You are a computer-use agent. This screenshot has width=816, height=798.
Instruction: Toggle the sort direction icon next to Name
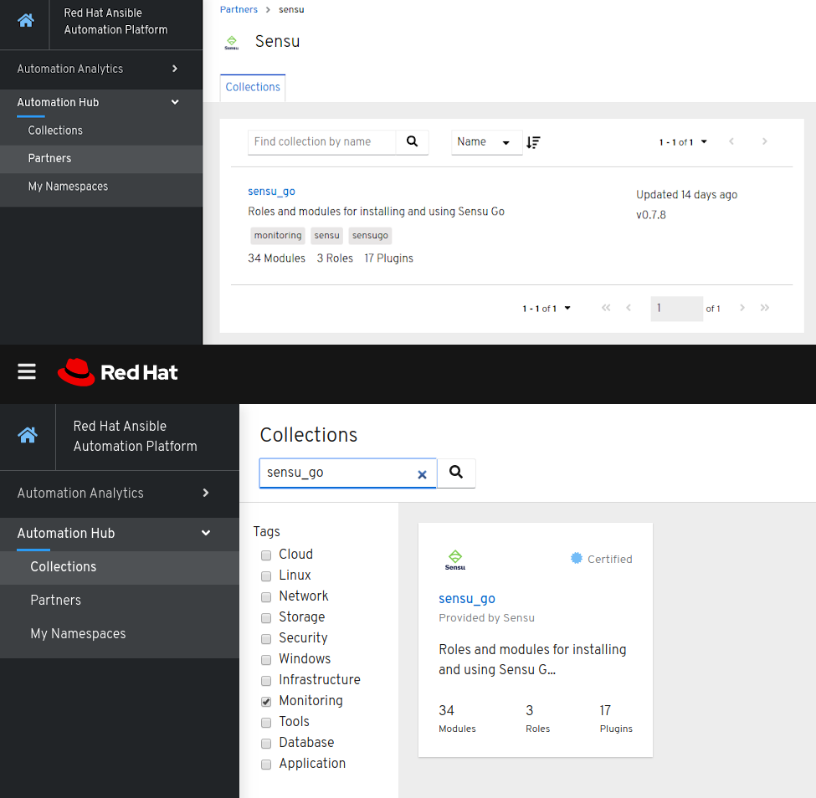point(533,142)
